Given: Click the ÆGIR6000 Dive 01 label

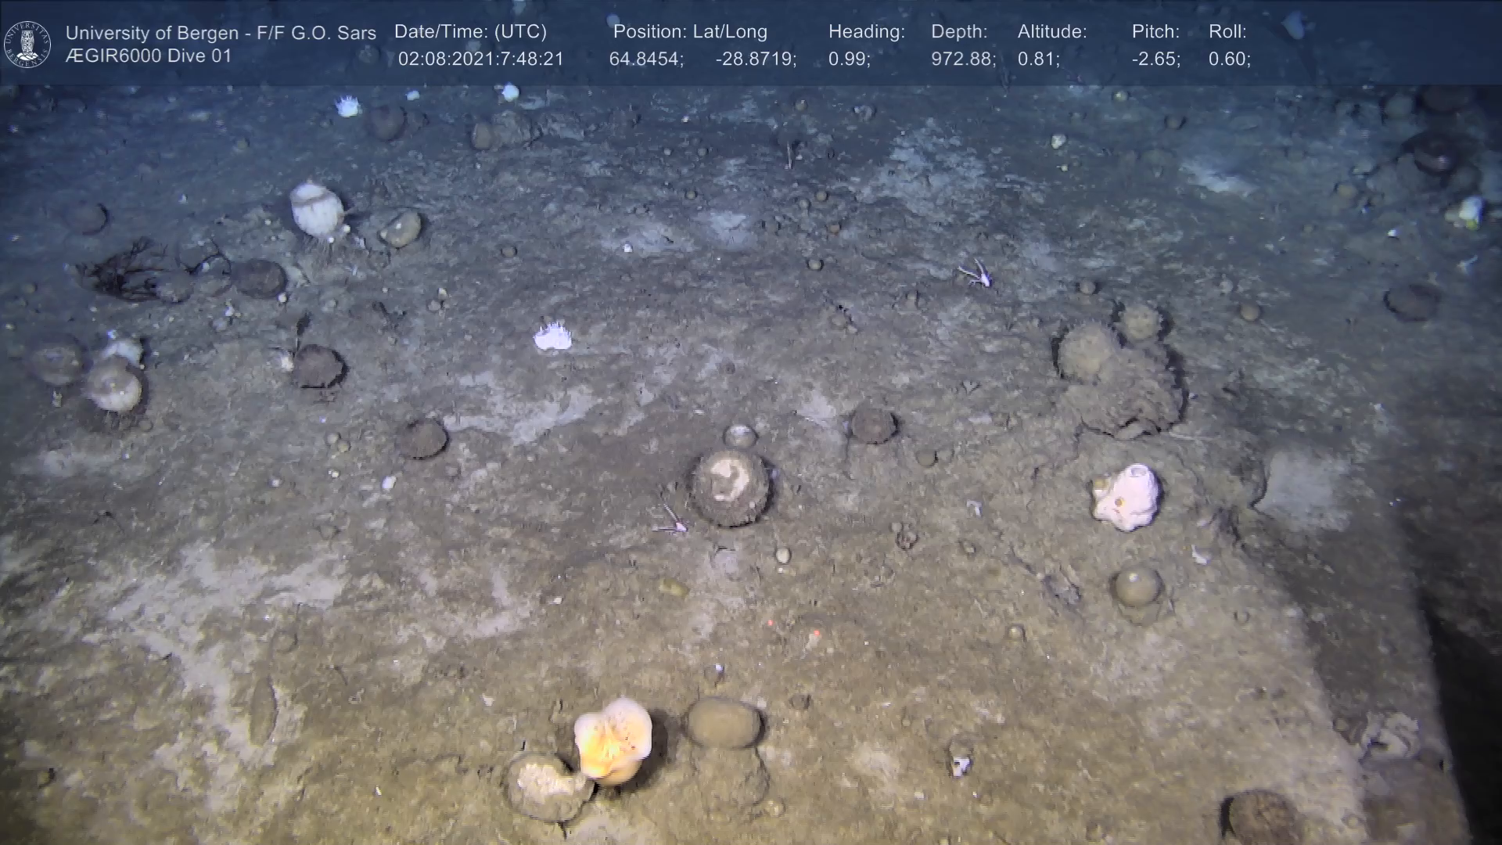Looking at the screenshot, I should click(149, 56).
